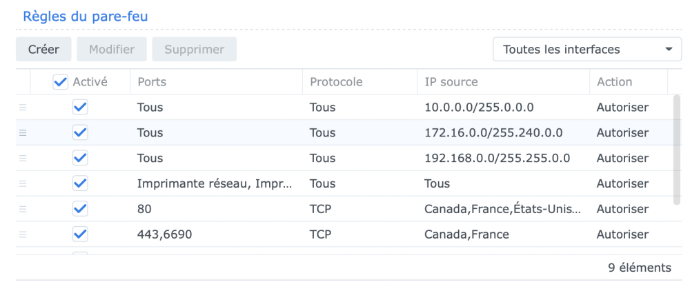Disable the 192.168.0.0 rule checkbox
The height and width of the screenshot is (291, 690).
click(x=80, y=159)
